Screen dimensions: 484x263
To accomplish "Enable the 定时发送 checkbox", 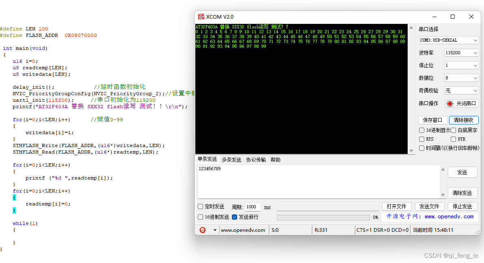I will coord(200,206).
